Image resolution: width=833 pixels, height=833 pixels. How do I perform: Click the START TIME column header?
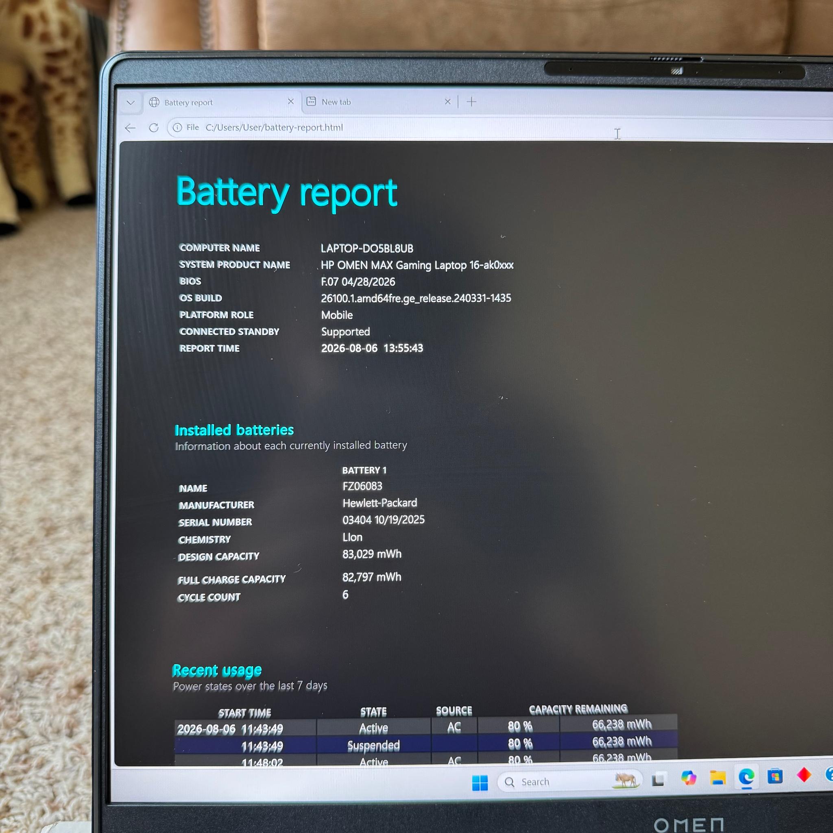pos(244,713)
